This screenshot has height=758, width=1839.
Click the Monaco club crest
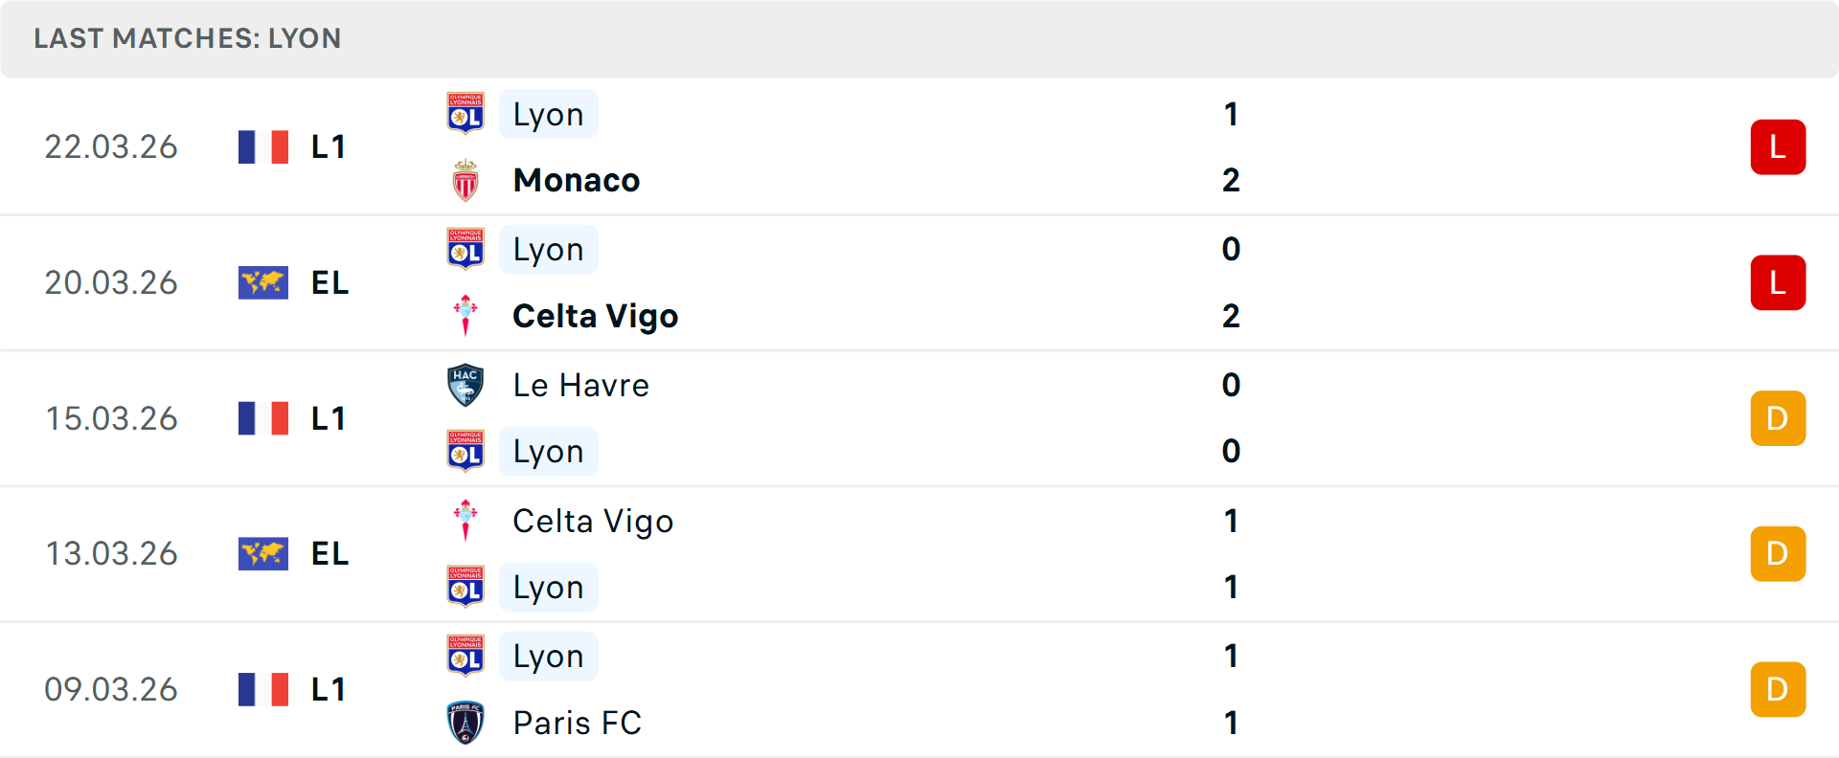click(465, 180)
